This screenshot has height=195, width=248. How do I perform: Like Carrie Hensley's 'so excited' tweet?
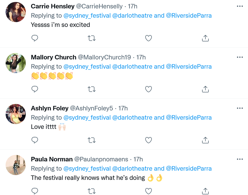[x=149, y=38]
